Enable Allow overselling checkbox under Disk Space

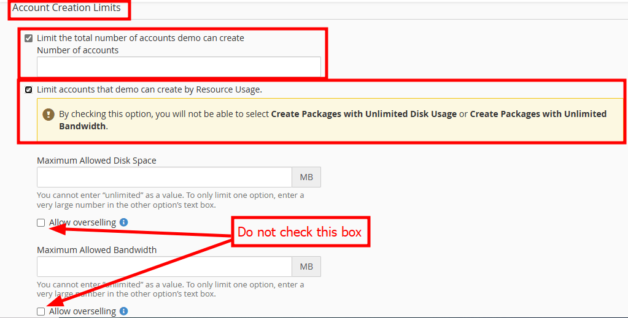tap(41, 222)
